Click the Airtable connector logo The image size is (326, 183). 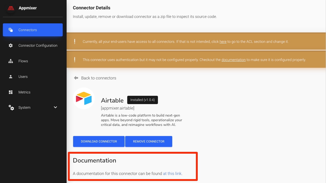pos(84,98)
